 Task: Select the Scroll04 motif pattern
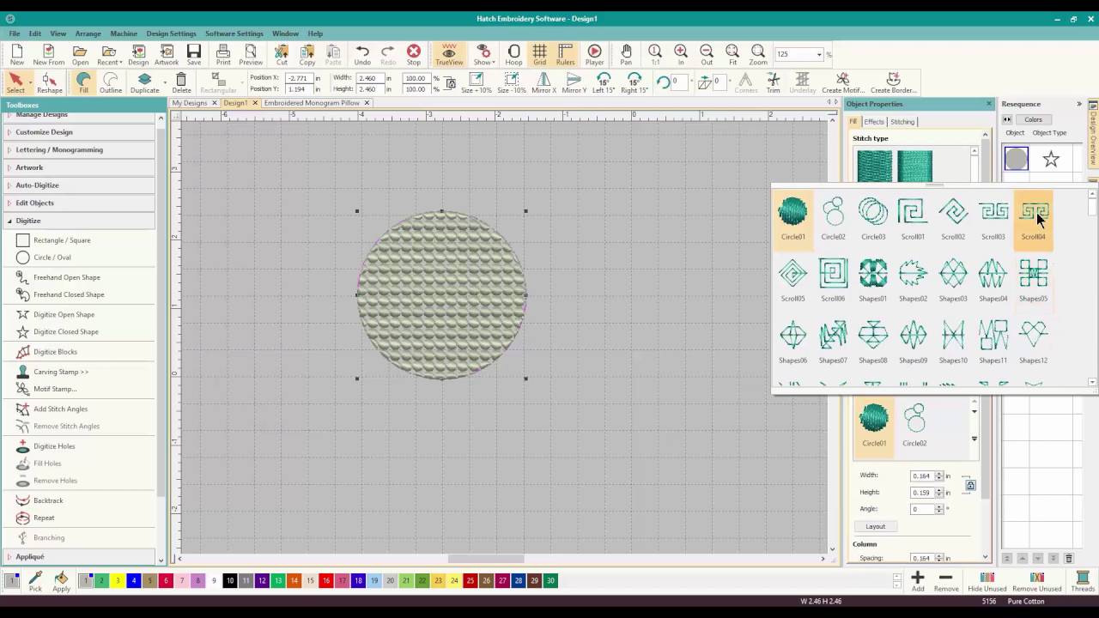tap(1033, 219)
